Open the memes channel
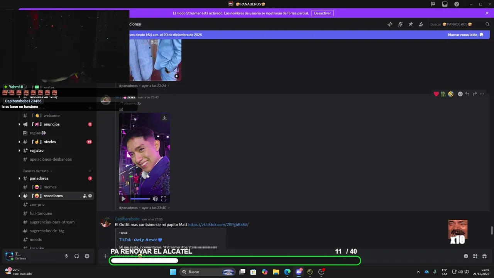494x278 pixels. (56, 187)
